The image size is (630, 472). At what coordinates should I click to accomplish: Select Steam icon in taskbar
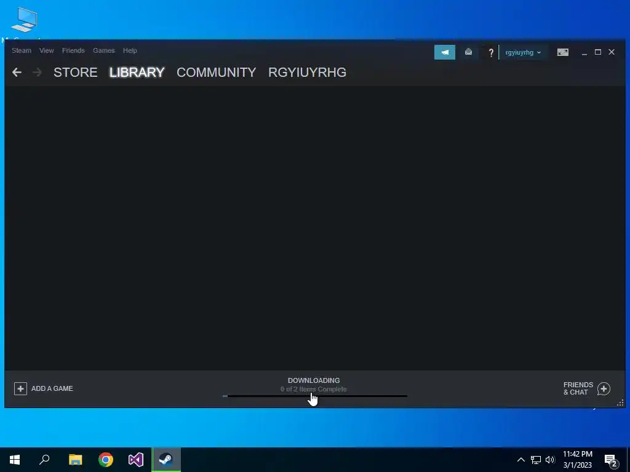point(166,460)
